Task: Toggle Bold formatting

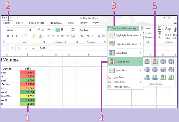Action: pos(8,36)
